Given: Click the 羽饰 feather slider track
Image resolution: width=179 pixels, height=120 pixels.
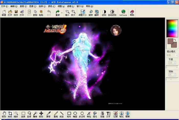Looking at the screenshot, I should click(172, 79).
